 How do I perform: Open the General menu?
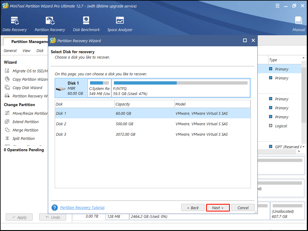pos(10,51)
